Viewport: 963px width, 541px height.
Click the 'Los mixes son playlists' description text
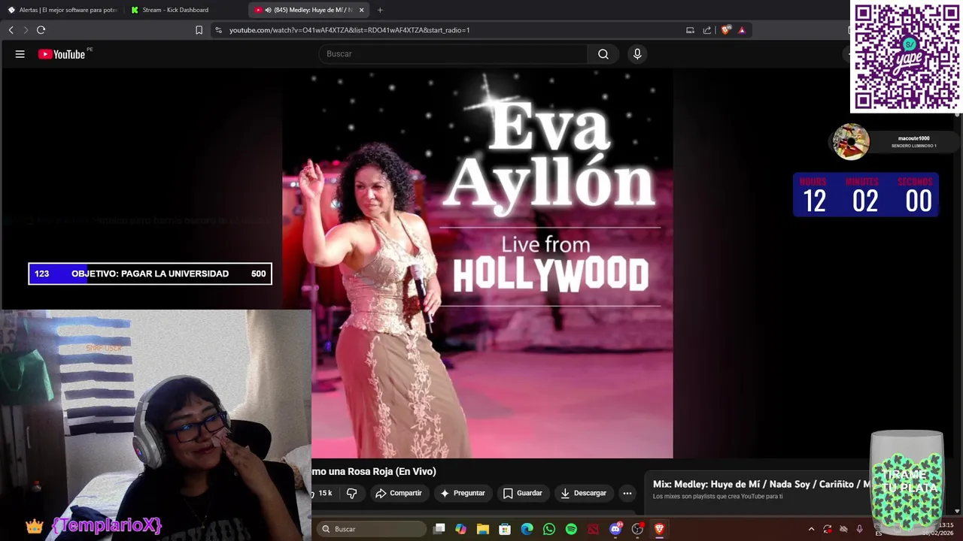[x=718, y=496]
